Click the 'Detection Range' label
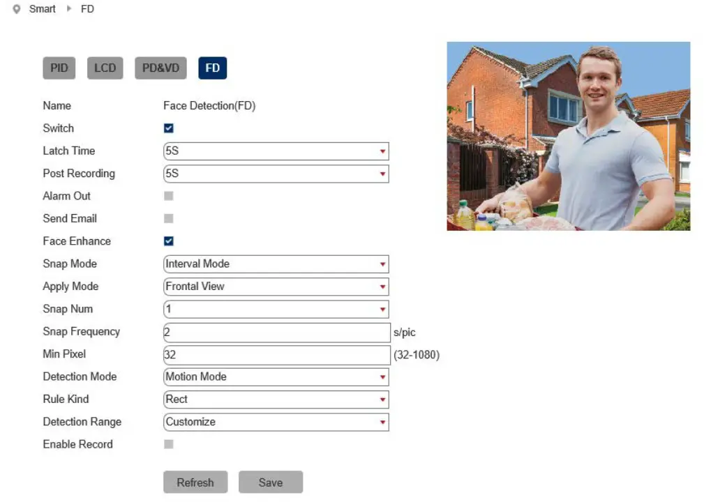 coord(82,422)
